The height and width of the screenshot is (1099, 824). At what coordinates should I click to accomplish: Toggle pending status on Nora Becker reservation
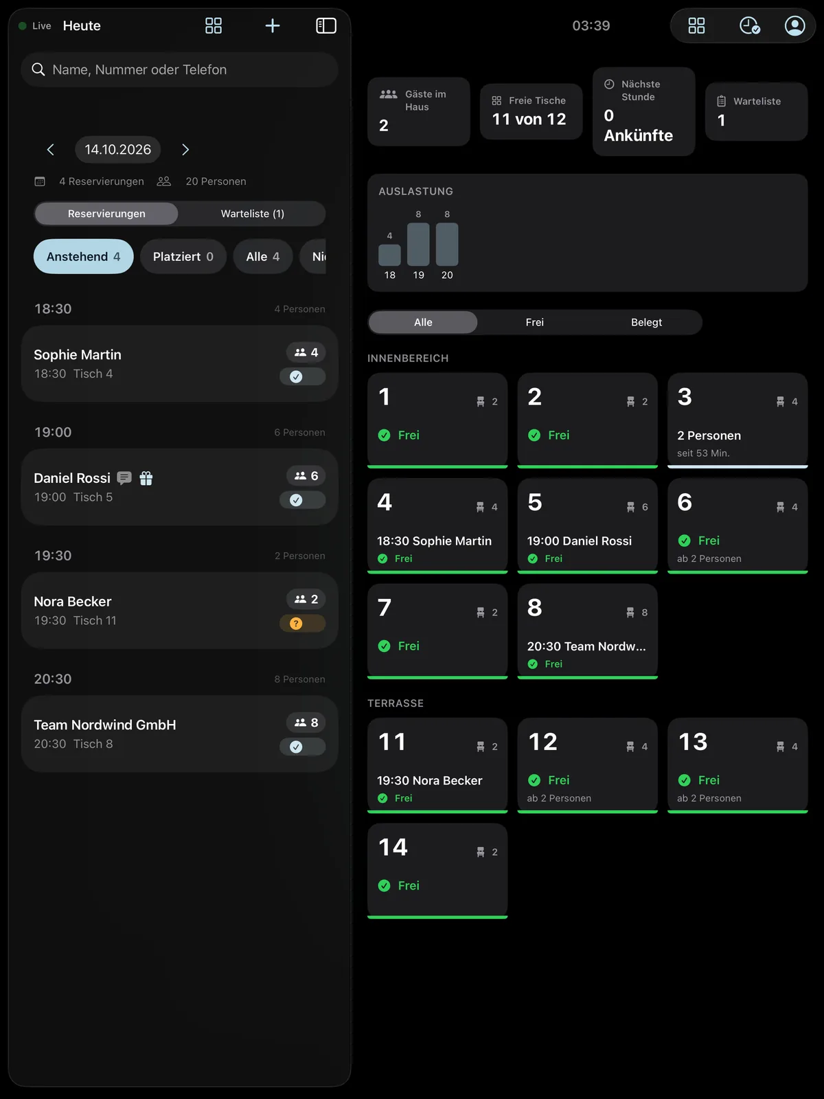coord(303,624)
